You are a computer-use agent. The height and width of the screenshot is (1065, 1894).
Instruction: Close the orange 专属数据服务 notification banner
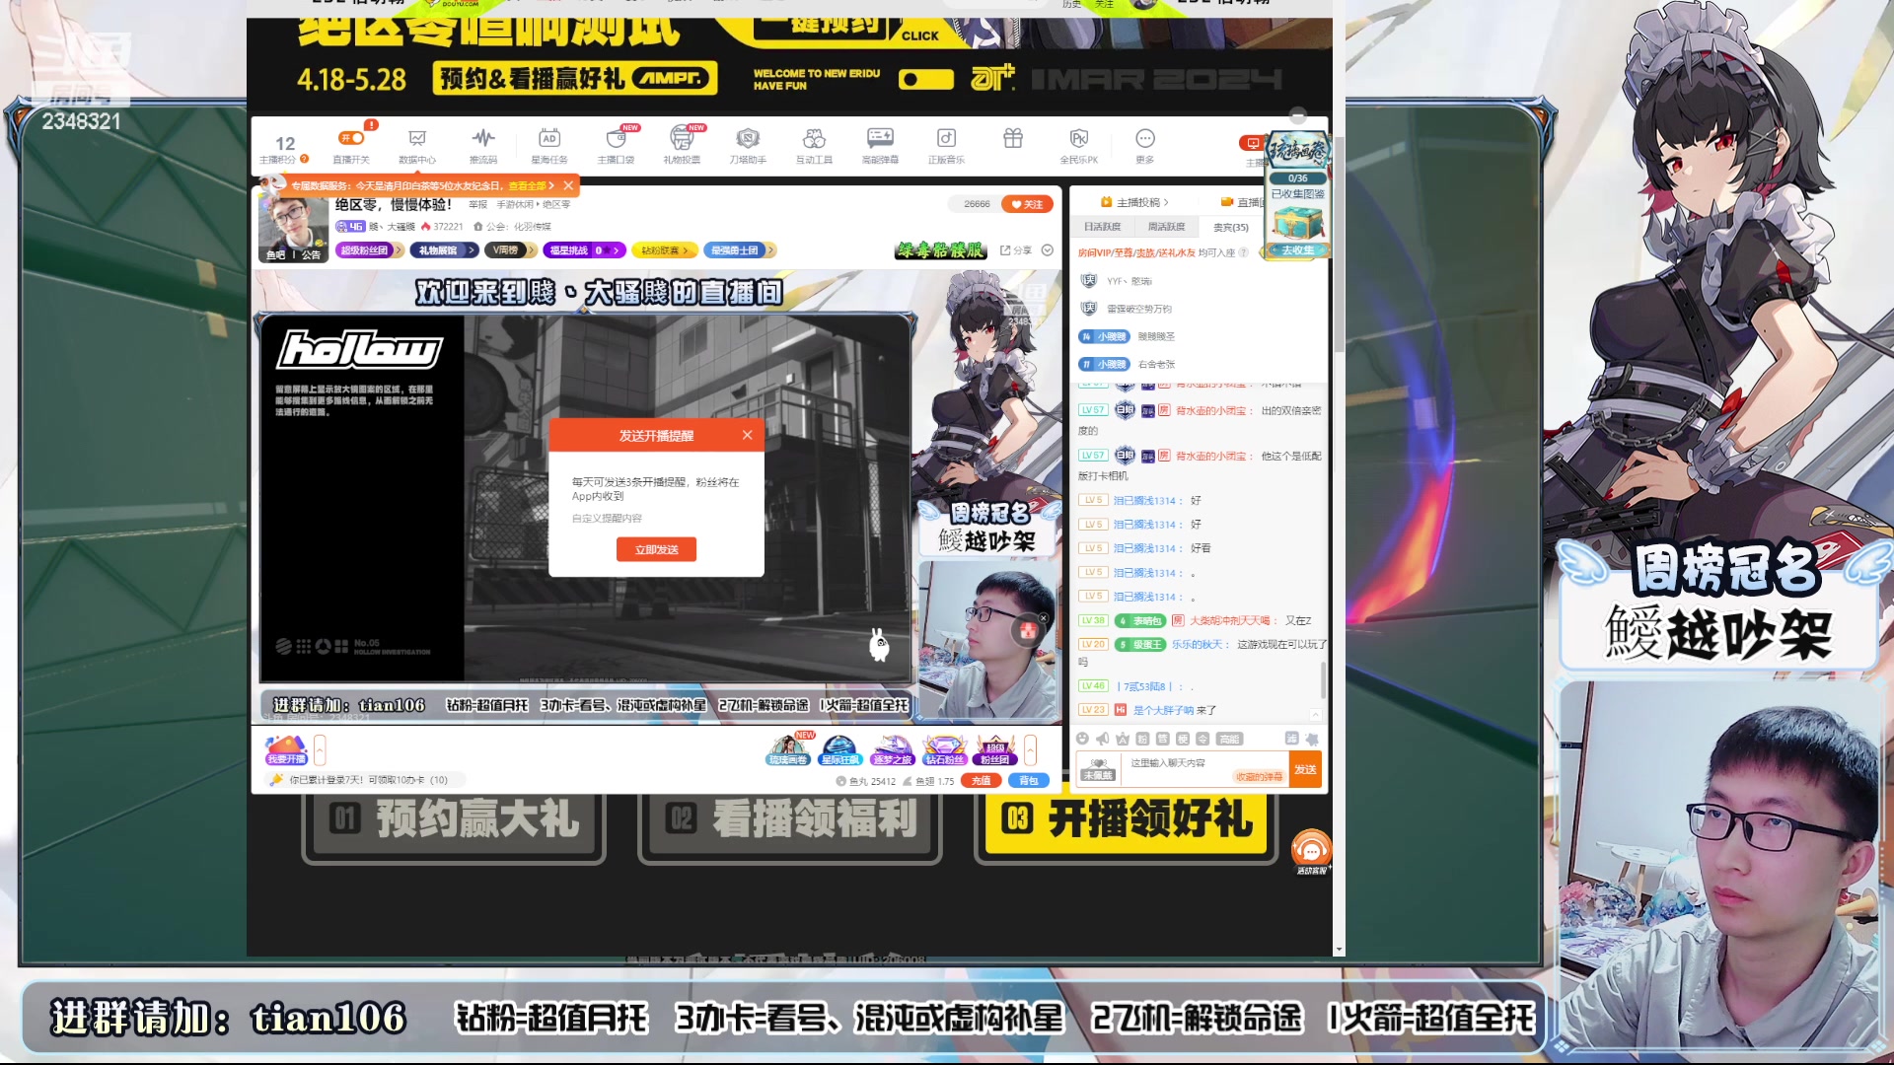[568, 185]
